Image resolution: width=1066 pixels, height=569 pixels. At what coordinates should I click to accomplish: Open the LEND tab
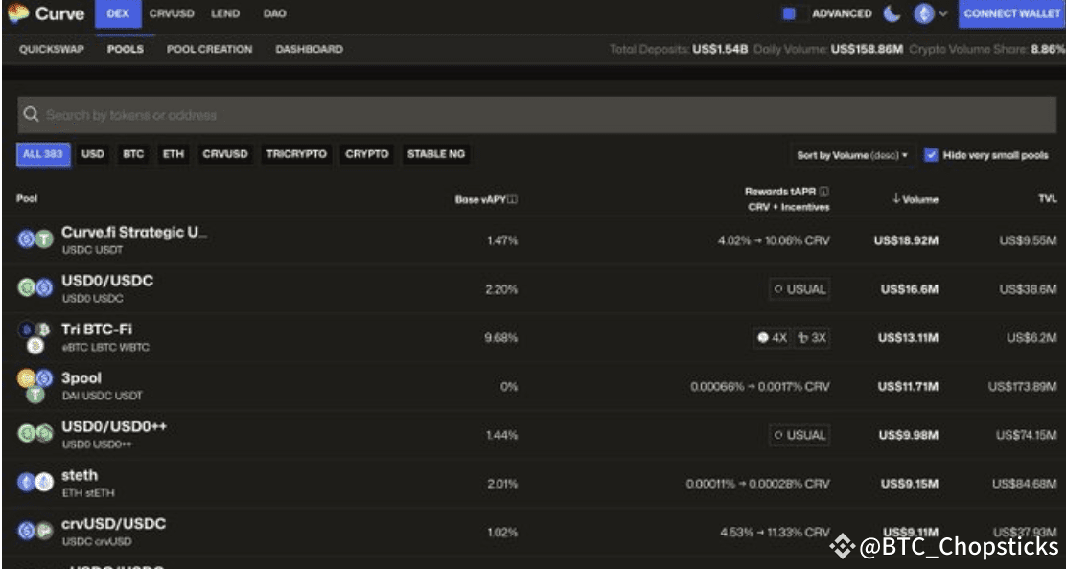click(x=224, y=13)
